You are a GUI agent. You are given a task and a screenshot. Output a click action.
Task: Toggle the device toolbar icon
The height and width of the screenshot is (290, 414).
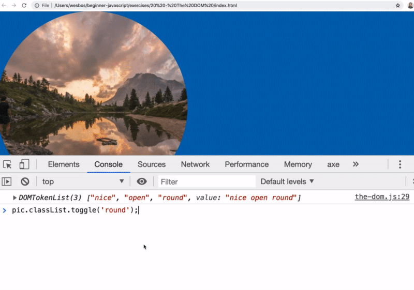click(24, 164)
